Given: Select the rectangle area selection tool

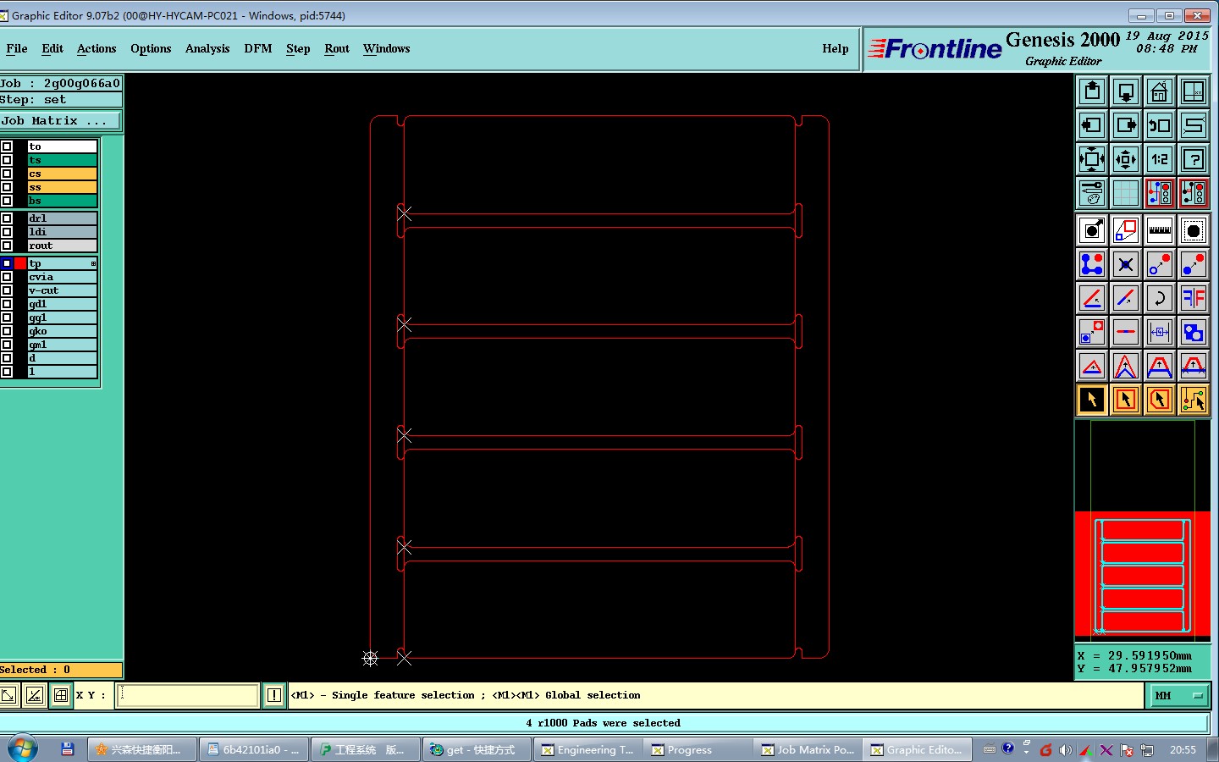Looking at the screenshot, I should click(1126, 400).
